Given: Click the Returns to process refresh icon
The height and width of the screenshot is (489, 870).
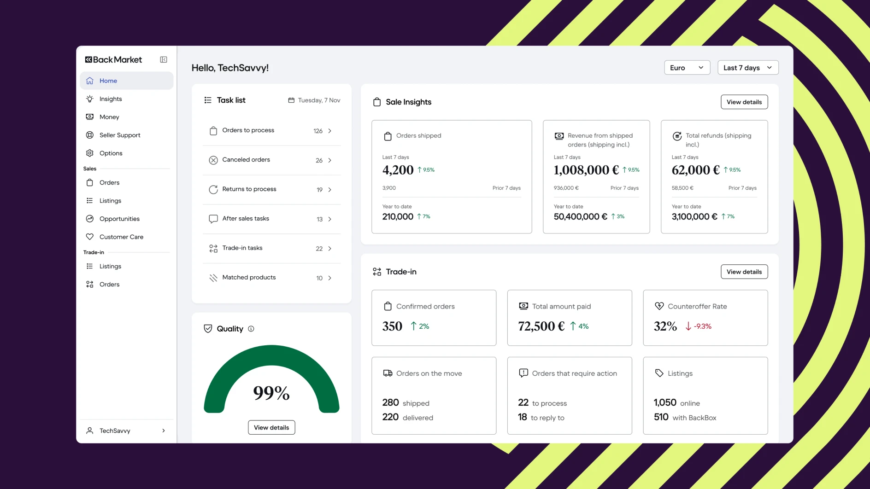Looking at the screenshot, I should (x=213, y=190).
